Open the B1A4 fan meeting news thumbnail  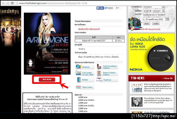(137, 88)
